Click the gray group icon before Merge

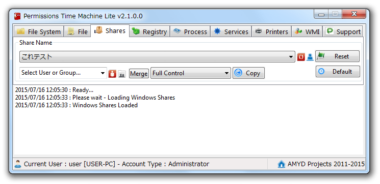(x=122, y=74)
